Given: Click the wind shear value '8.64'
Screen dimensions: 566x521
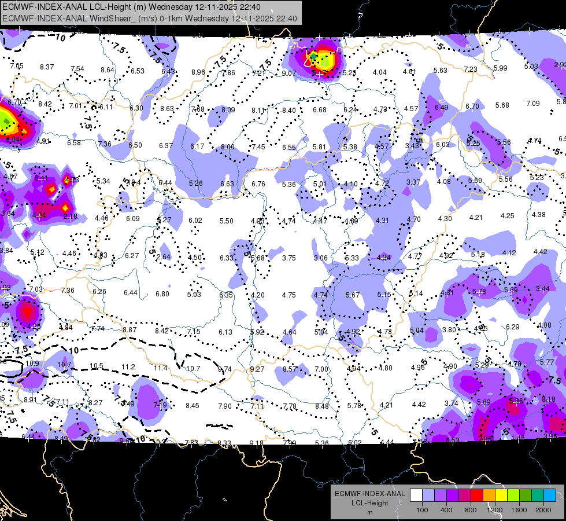Looking at the screenshot, I should [108, 70].
